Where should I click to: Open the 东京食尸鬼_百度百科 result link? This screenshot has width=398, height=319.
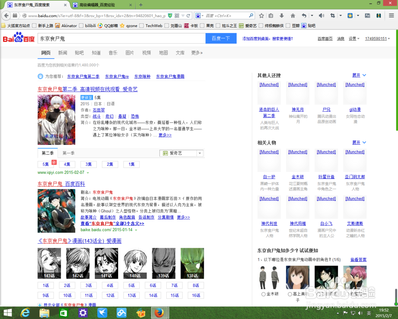61,184
